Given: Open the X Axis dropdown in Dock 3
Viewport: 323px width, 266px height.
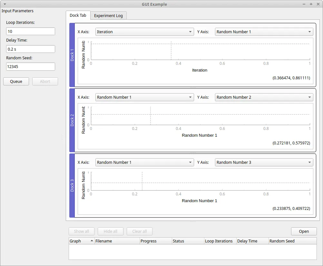Looking at the screenshot, I should coord(144,162).
